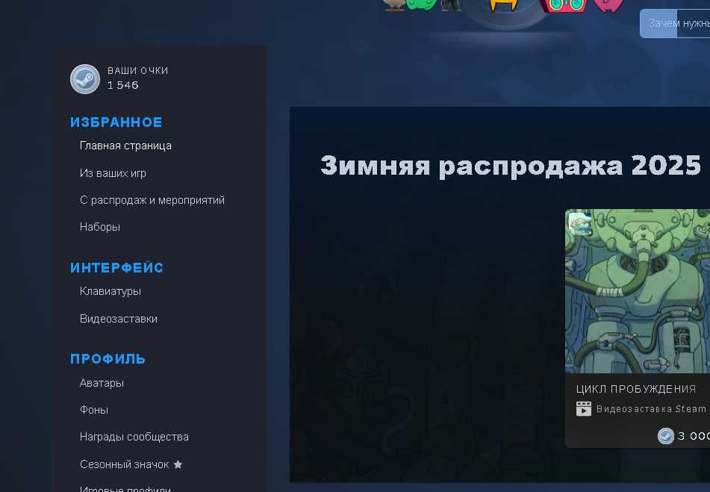Click the star icon beside Сезонный значок

178,464
